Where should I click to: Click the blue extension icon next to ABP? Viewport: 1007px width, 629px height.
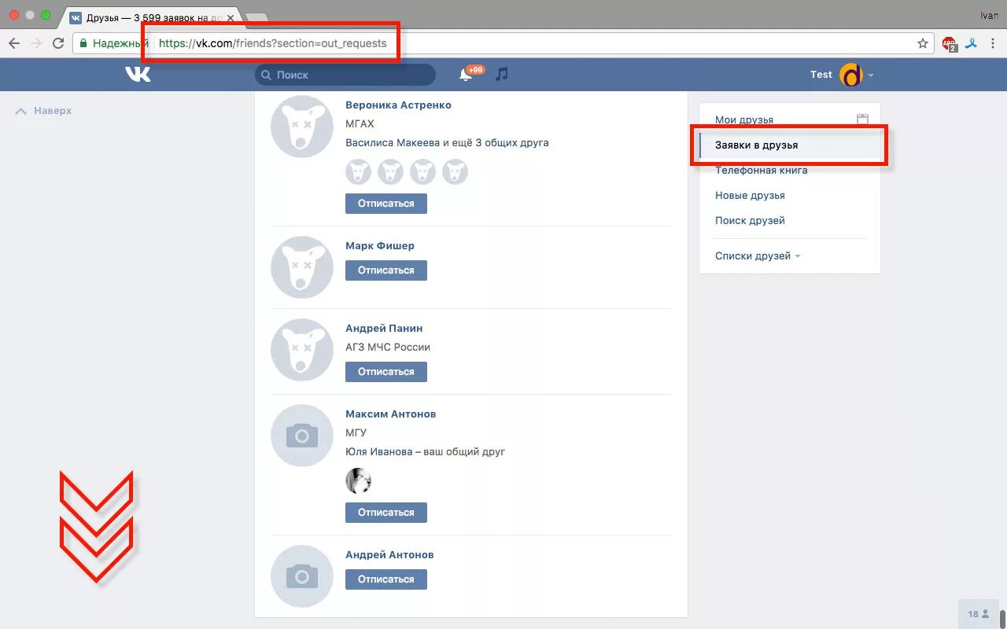pyautogui.click(x=972, y=43)
